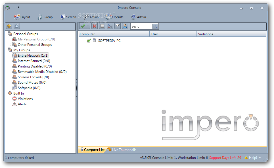Viewport: 274px width, 168px height.
Task: Click the red Violations no-entry icon
Action: (x=14, y=99)
